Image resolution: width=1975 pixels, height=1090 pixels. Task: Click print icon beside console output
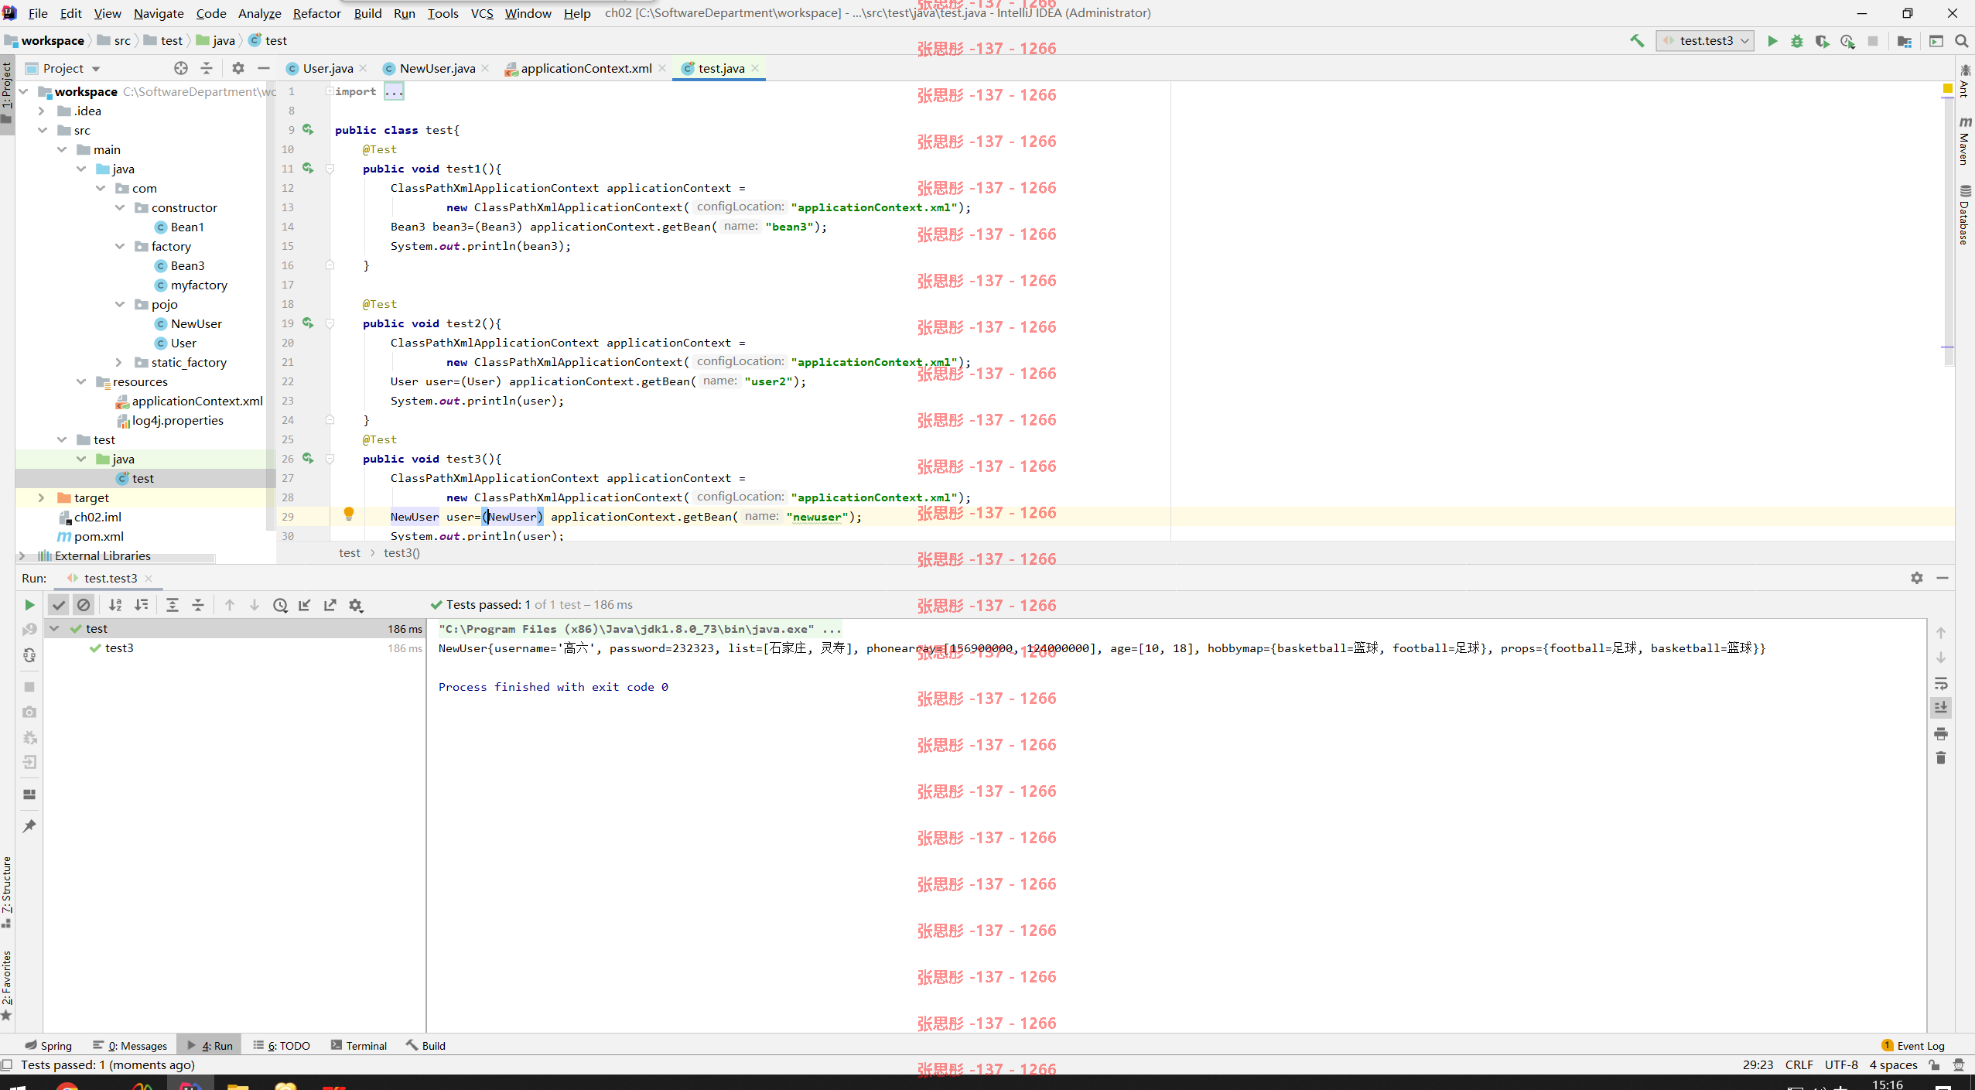[1941, 733]
